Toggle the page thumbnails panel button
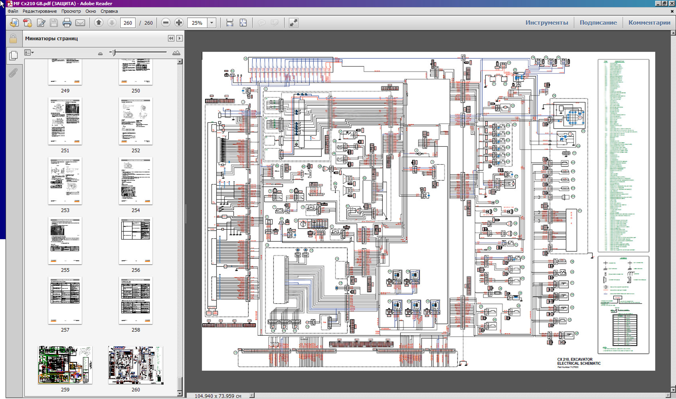Viewport: 676px width, 399px height. (x=13, y=56)
